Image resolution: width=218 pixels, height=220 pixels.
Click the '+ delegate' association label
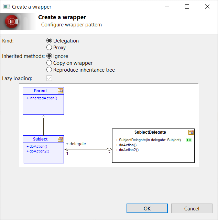coord(76,144)
